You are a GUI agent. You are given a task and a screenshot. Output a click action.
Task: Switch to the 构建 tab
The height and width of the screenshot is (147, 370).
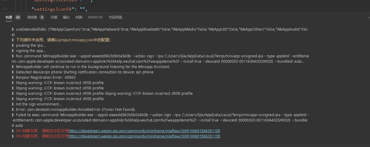point(9,17)
